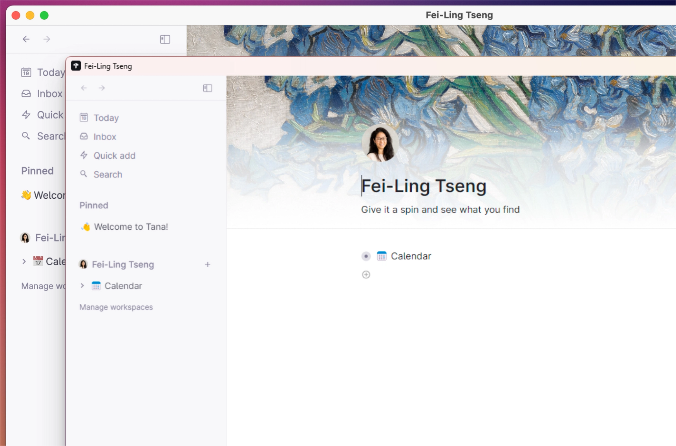Click plus button next to Fei-Ling Tseng workspace
Viewport: 676px width, 446px height.
[x=208, y=265]
